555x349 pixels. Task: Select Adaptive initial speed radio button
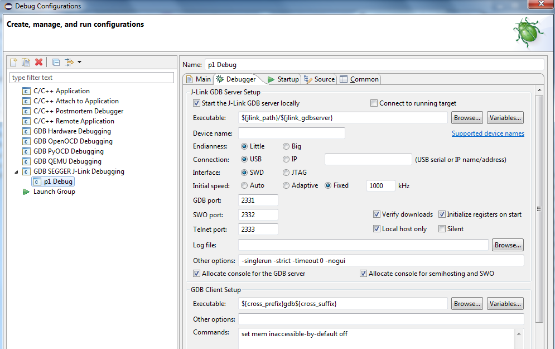point(286,185)
